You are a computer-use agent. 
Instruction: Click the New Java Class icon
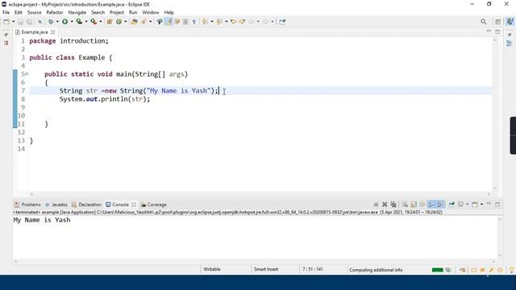[x=119, y=22]
